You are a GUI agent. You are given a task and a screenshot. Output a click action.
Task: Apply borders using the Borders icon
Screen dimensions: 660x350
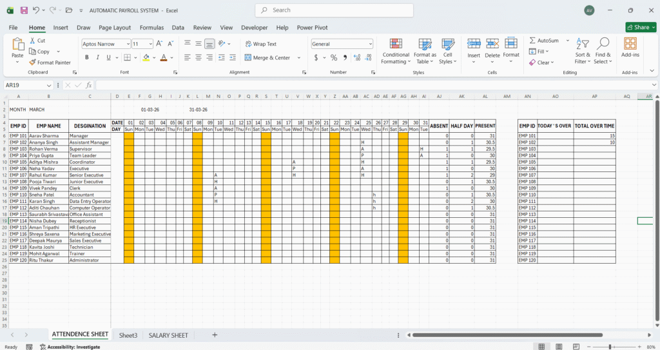point(127,58)
